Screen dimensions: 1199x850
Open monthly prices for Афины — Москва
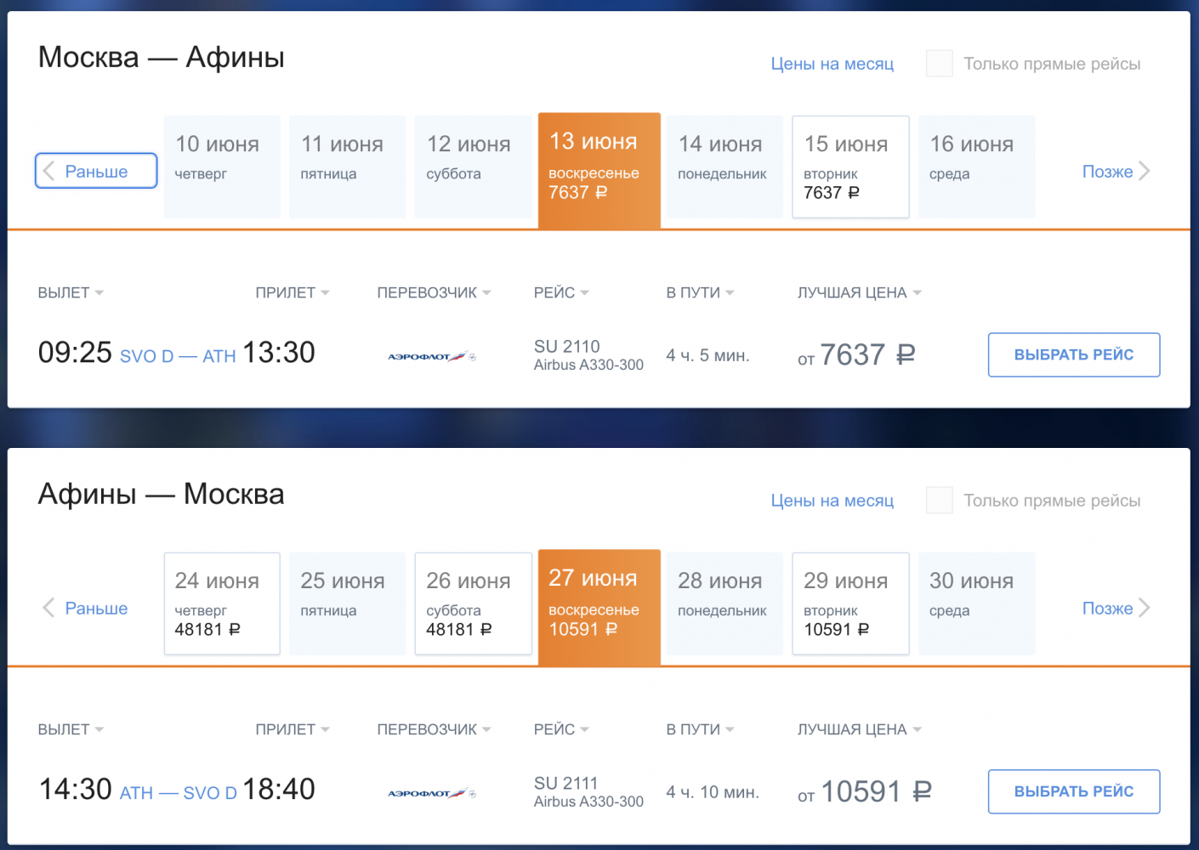[x=832, y=501]
